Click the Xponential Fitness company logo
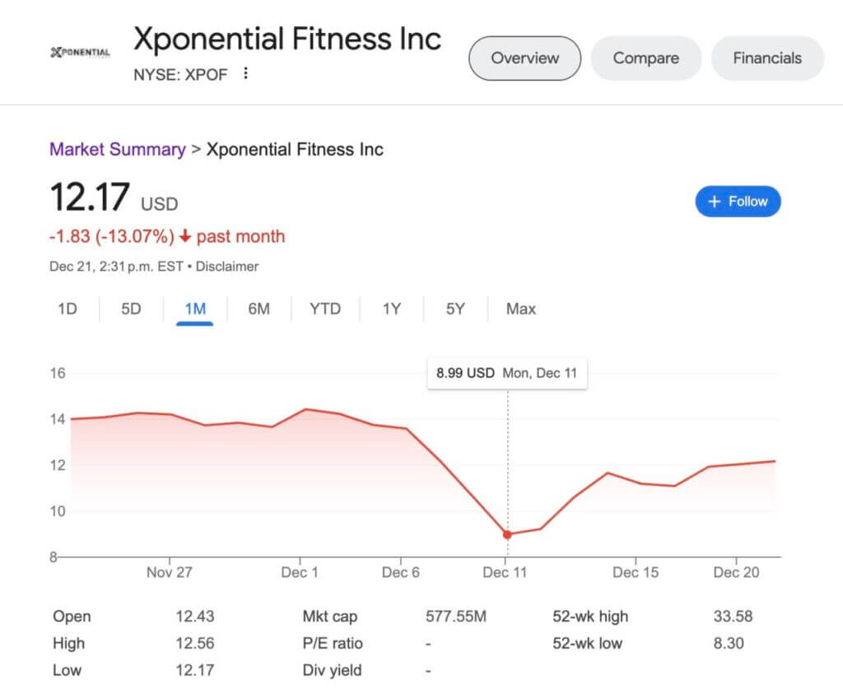843x698 pixels. coord(79,53)
